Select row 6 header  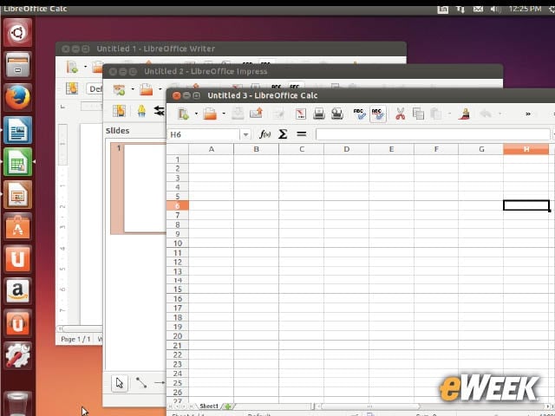(x=177, y=205)
